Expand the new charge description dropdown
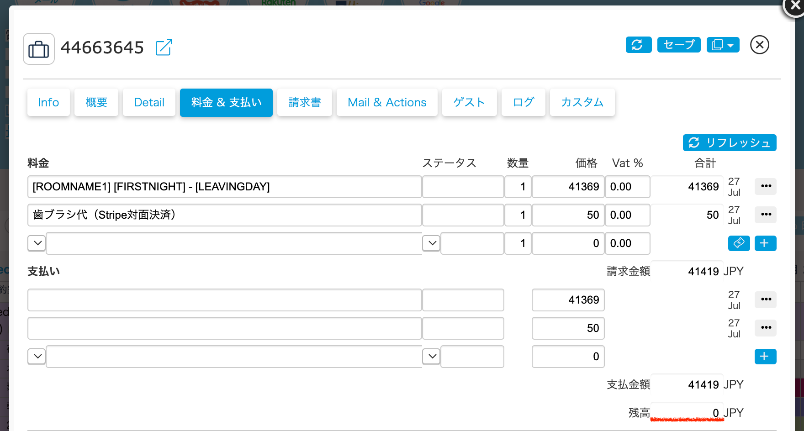Screen dimensions: 804x431 tap(37, 243)
